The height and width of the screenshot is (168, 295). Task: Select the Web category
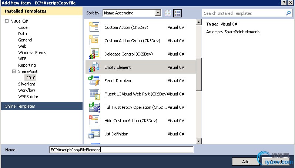point(22,46)
